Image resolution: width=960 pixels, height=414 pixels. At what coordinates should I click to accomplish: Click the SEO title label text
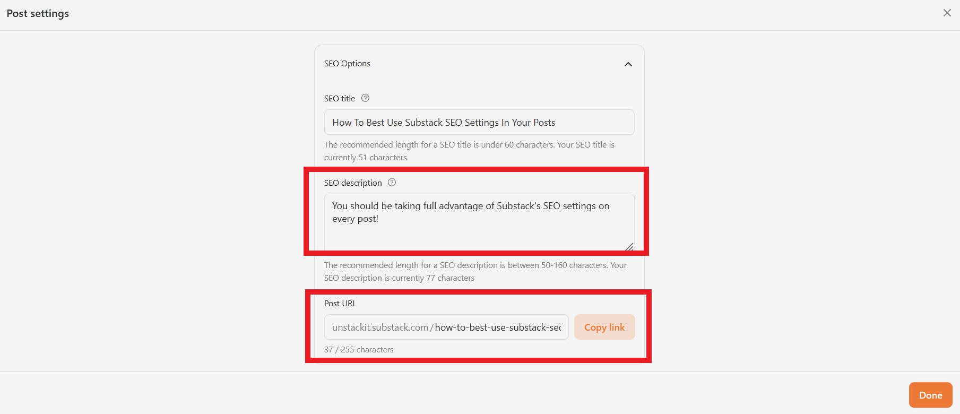(340, 99)
